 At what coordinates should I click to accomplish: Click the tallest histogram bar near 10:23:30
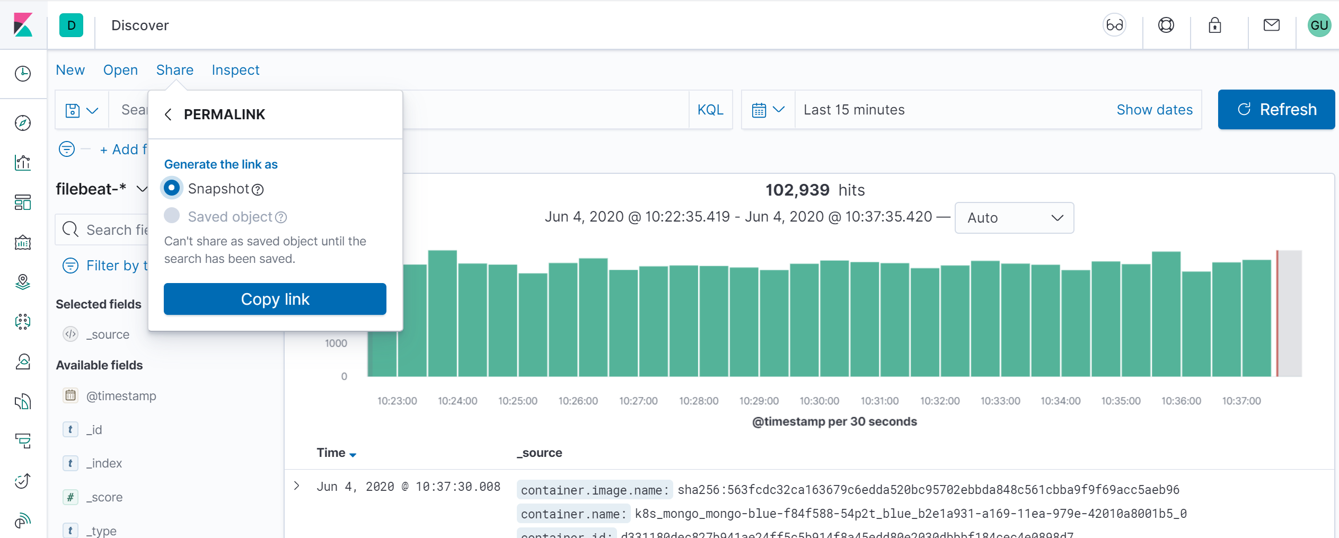[442, 313]
